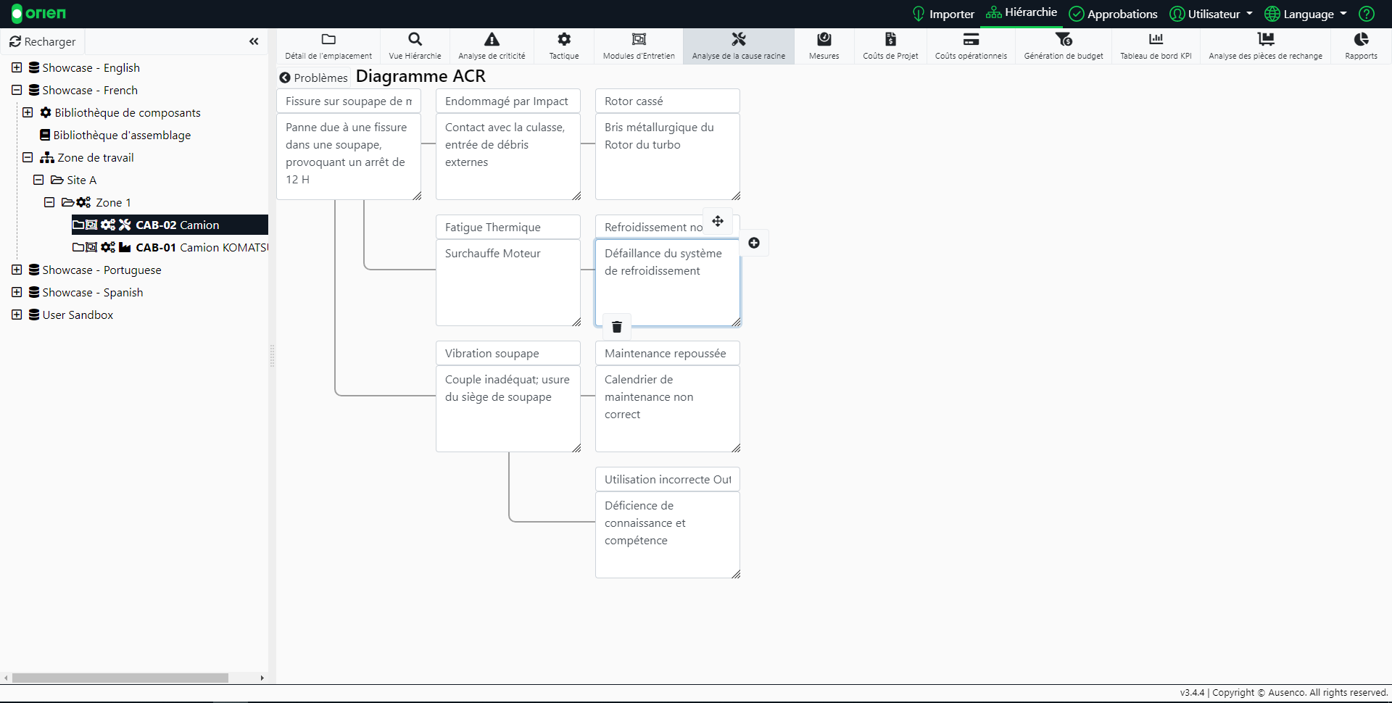This screenshot has height=703, width=1392.
Task: Click the Analyse des pièces de rechange icon
Action: click(x=1266, y=39)
